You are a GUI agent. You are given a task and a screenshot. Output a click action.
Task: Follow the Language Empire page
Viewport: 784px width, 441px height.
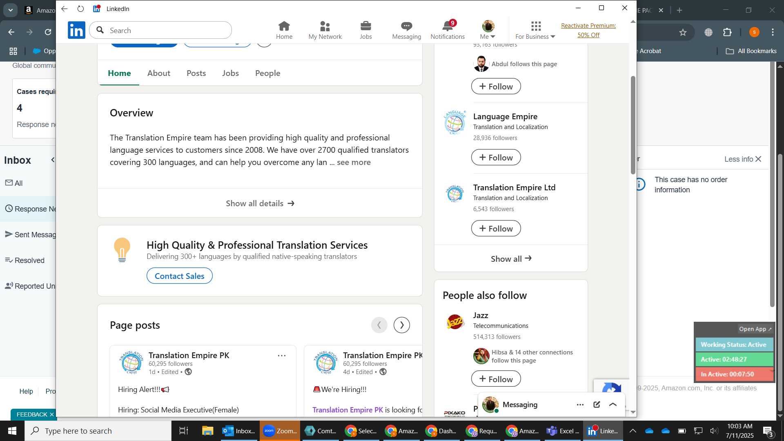tap(496, 158)
